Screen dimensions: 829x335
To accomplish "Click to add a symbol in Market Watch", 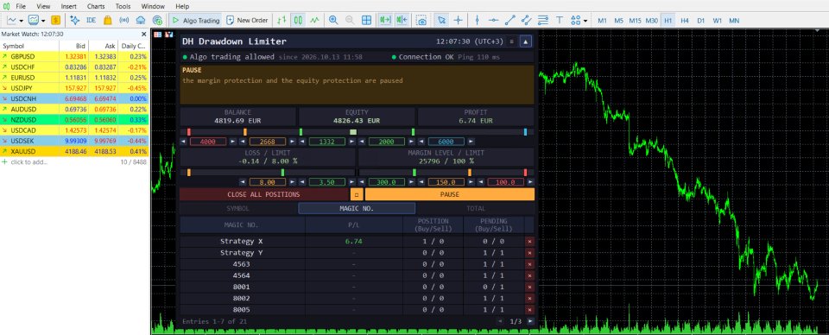I will pyautogui.click(x=28, y=161).
